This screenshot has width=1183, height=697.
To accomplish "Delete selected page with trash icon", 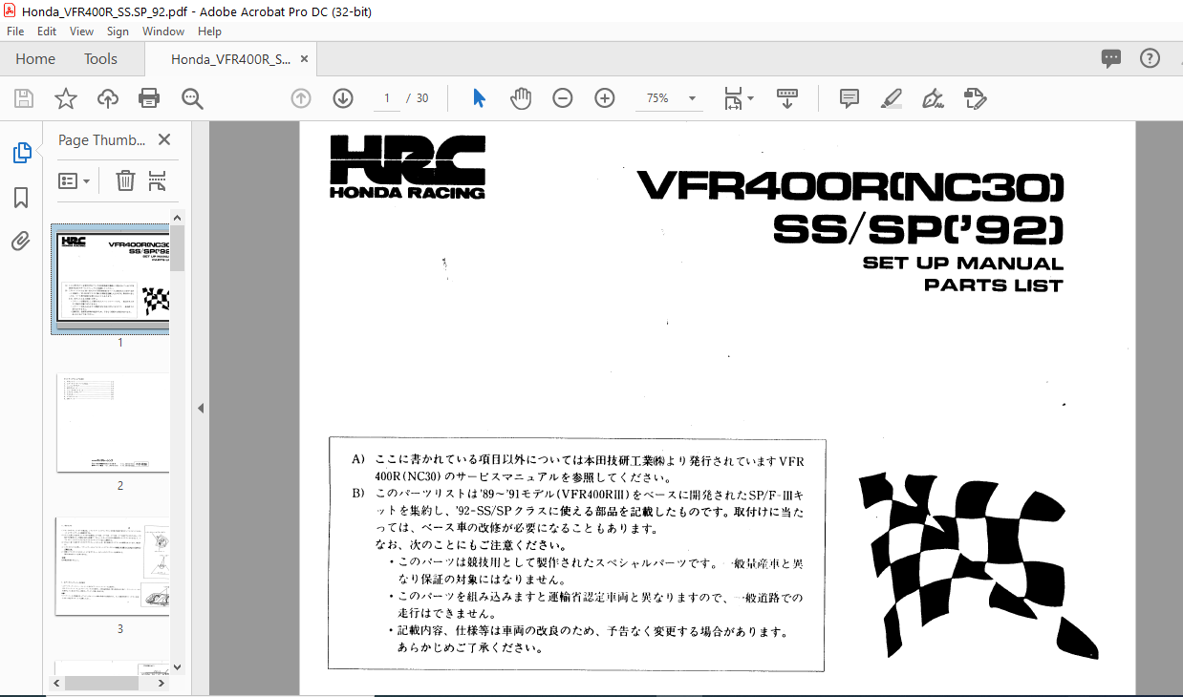I will 125,180.
